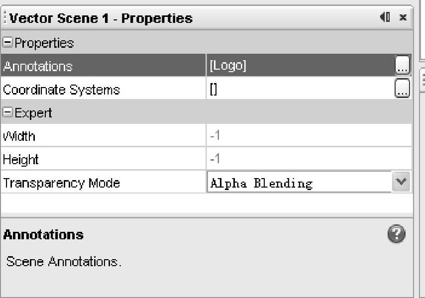Open Coordinate Systems ellipsis editor button

click(402, 90)
